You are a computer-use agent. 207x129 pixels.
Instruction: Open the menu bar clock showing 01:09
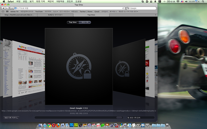click(x=192, y=1)
